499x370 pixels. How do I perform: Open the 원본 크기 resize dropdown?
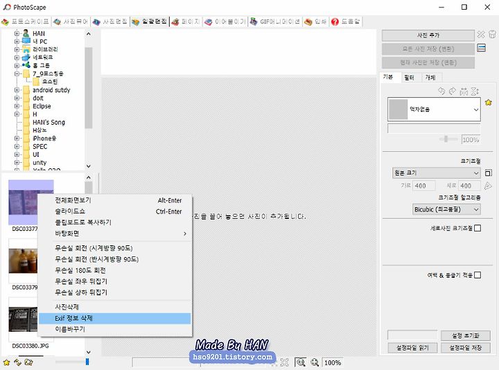[436, 173]
